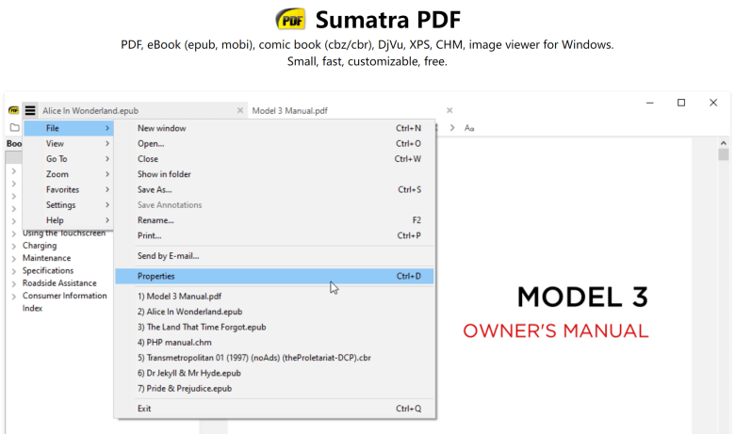Expand Using the Touchscreen bookmark
Image resolution: width=735 pixels, height=434 pixels.
click(14, 233)
